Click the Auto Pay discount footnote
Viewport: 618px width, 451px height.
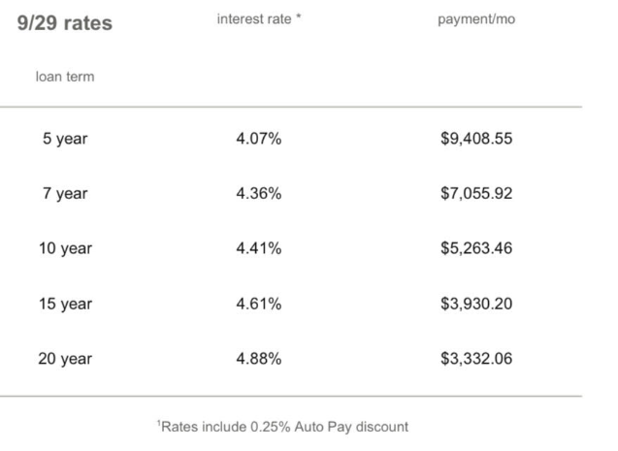pyautogui.click(x=282, y=426)
